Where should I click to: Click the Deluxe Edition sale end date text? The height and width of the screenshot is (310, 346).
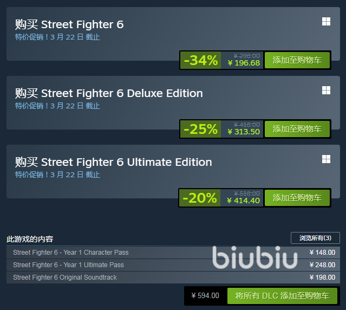point(57,106)
